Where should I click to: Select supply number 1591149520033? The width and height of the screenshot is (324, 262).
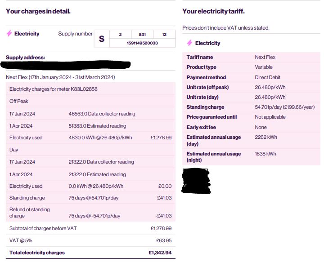click(142, 43)
